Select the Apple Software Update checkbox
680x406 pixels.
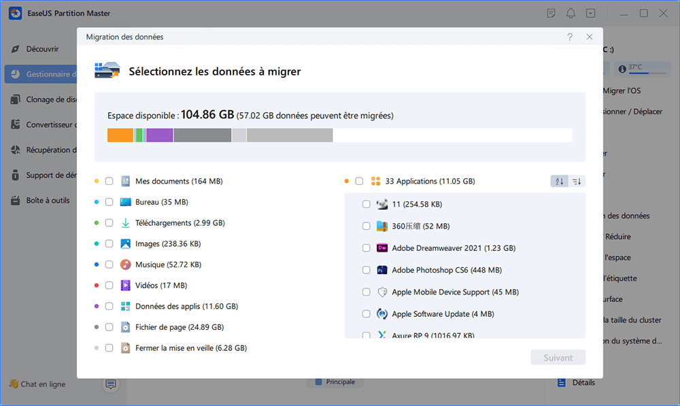[x=366, y=314]
